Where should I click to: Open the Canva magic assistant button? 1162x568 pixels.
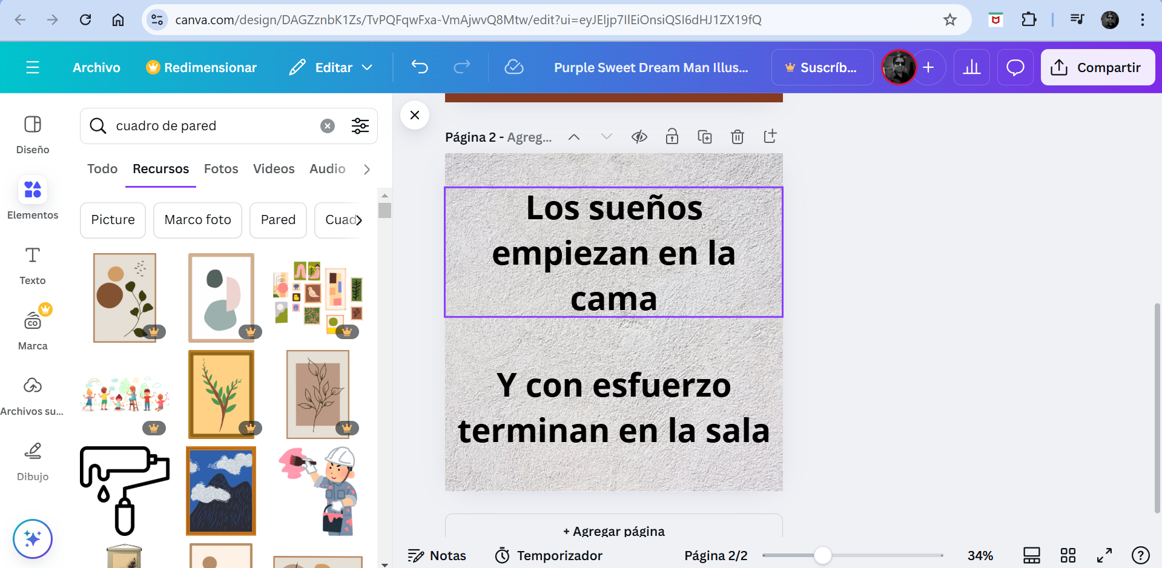coord(33,538)
